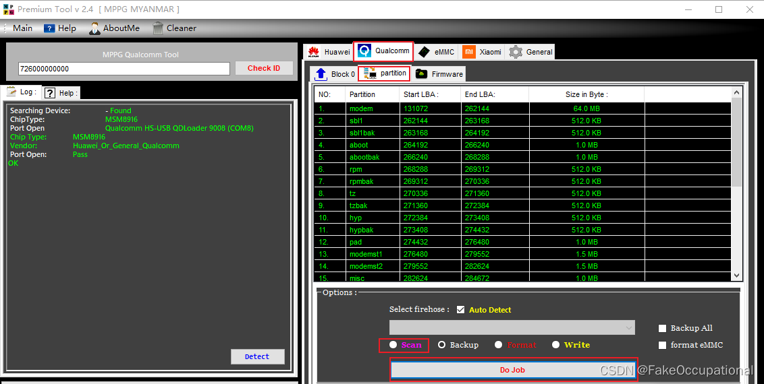This screenshot has width=764, height=384.
Task: Select the abootbak partition row
Action: tap(522, 157)
